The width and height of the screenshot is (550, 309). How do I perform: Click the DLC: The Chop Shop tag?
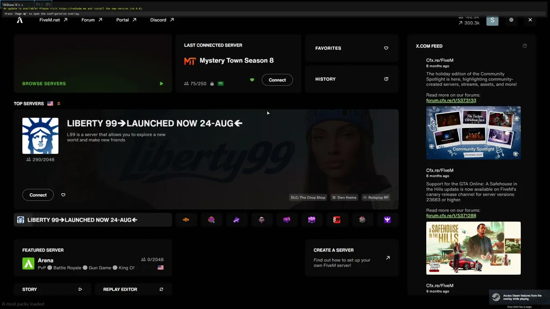coord(308,197)
